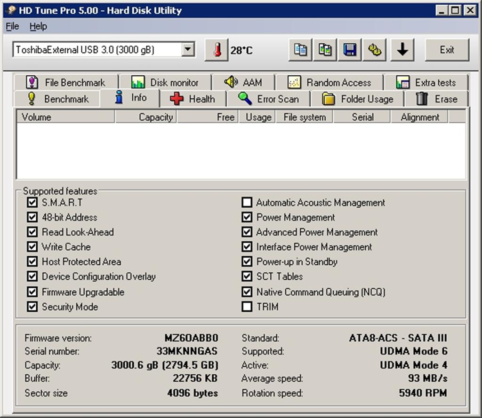Switch to the Erase tab
This screenshot has width=482, height=418.
click(x=436, y=99)
